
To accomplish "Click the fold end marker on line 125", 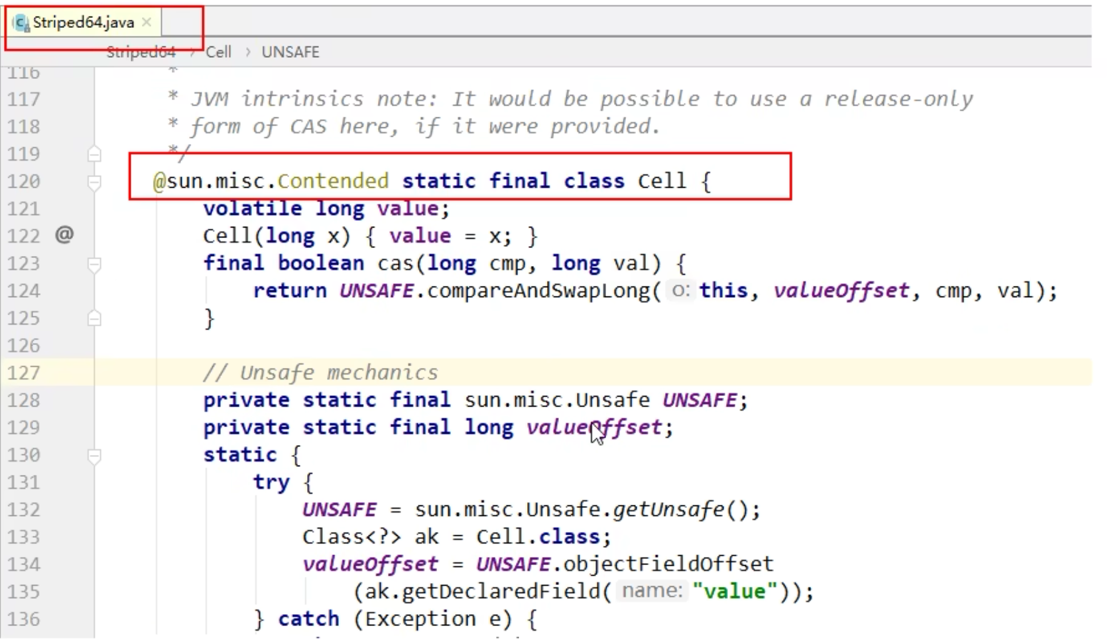I will 94,319.
